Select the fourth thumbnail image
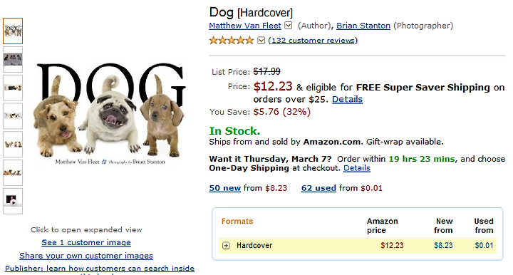Viewport: 513px width, 275px height. click(x=13, y=116)
